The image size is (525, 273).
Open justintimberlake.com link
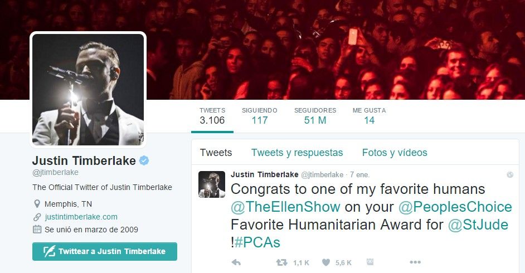click(81, 217)
